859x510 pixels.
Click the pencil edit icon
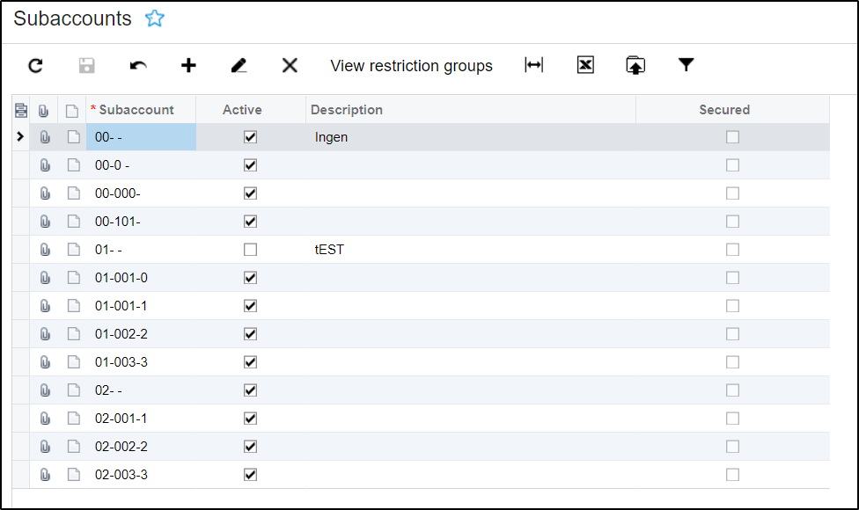coord(239,66)
